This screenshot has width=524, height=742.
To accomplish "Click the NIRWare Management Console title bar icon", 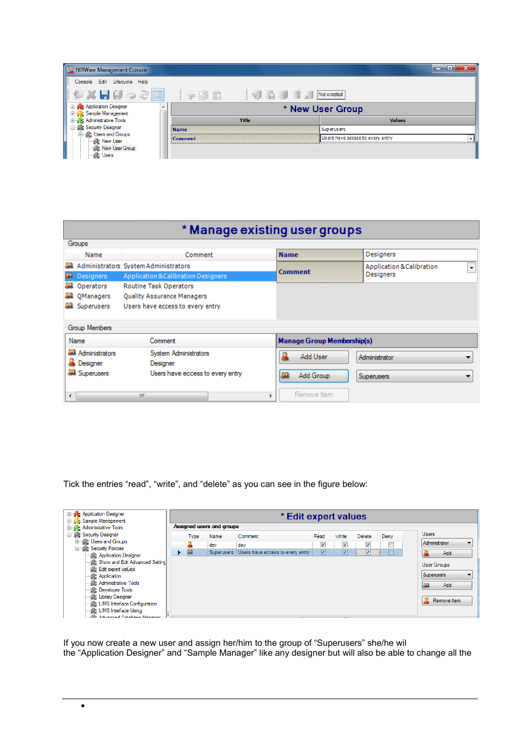I will (70, 70).
